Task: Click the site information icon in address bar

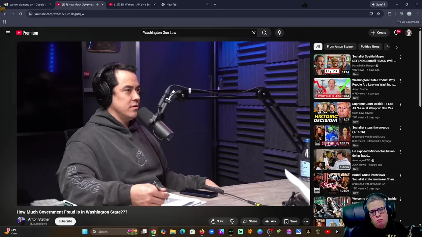Action: point(30,14)
